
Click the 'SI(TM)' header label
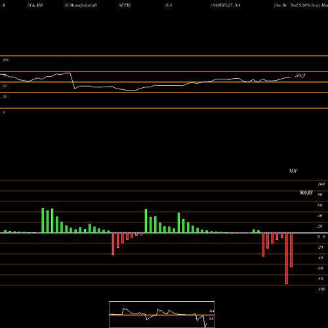[125, 5]
